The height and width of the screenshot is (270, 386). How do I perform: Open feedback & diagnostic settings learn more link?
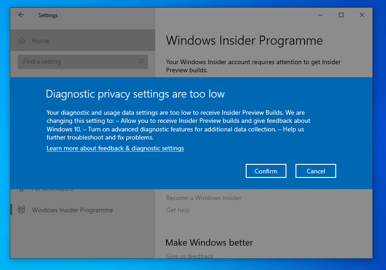(115, 148)
